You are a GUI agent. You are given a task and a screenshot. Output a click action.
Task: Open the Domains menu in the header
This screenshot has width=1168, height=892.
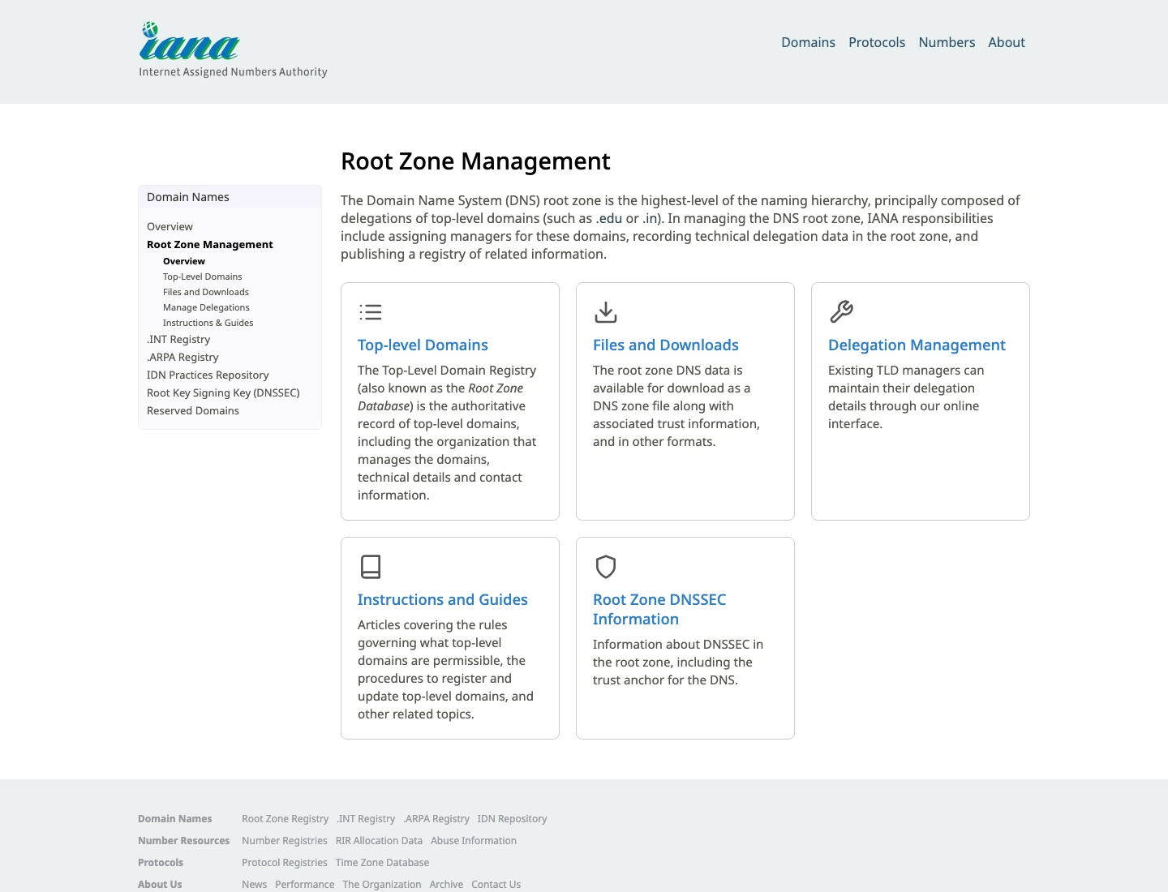tap(808, 42)
